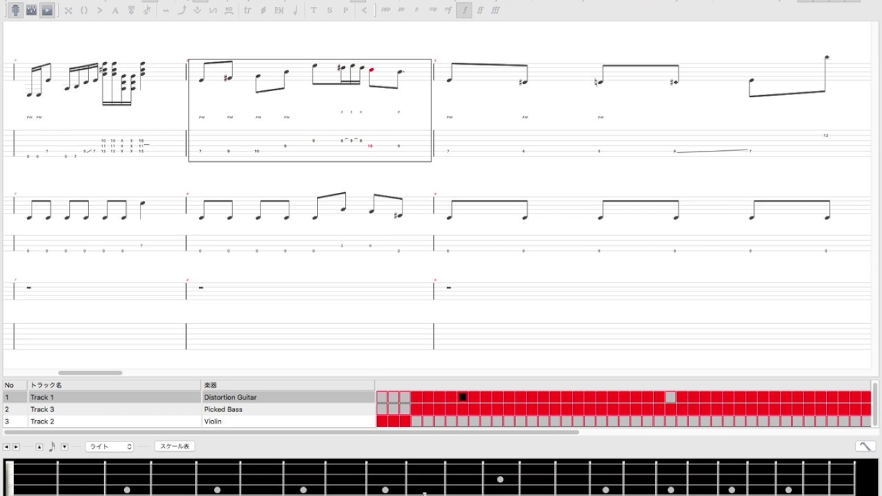Screen dimensions: 882x496
Task: Apply the heavy accent (^) effect
Action: click(115, 10)
